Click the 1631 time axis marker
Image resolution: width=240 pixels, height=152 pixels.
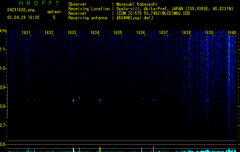[x=26, y=33]
